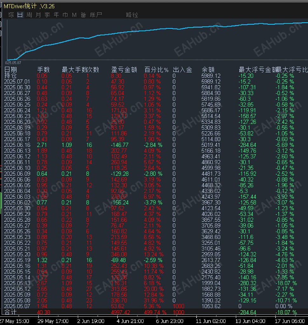Click the 2025.05.07 date cell
Screen dimensions: 308x325
pos(17,306)
